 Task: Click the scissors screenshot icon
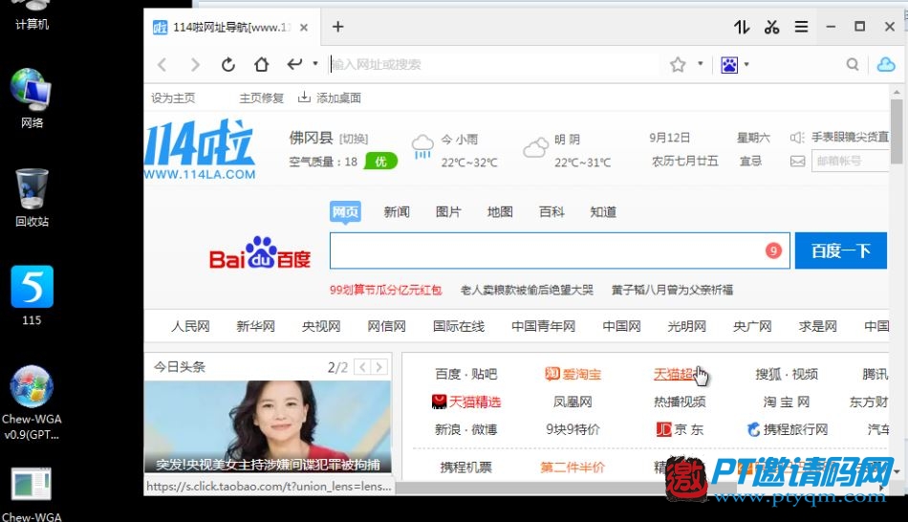(x=772, y=27)
